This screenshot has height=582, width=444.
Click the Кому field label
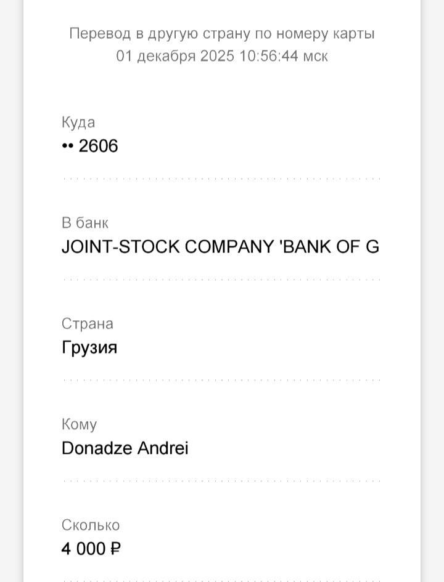click(79, 424)
